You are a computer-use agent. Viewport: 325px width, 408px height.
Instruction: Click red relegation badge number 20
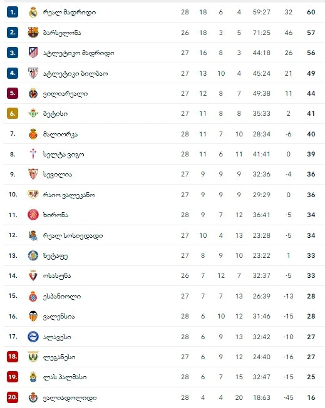point(13,397)
